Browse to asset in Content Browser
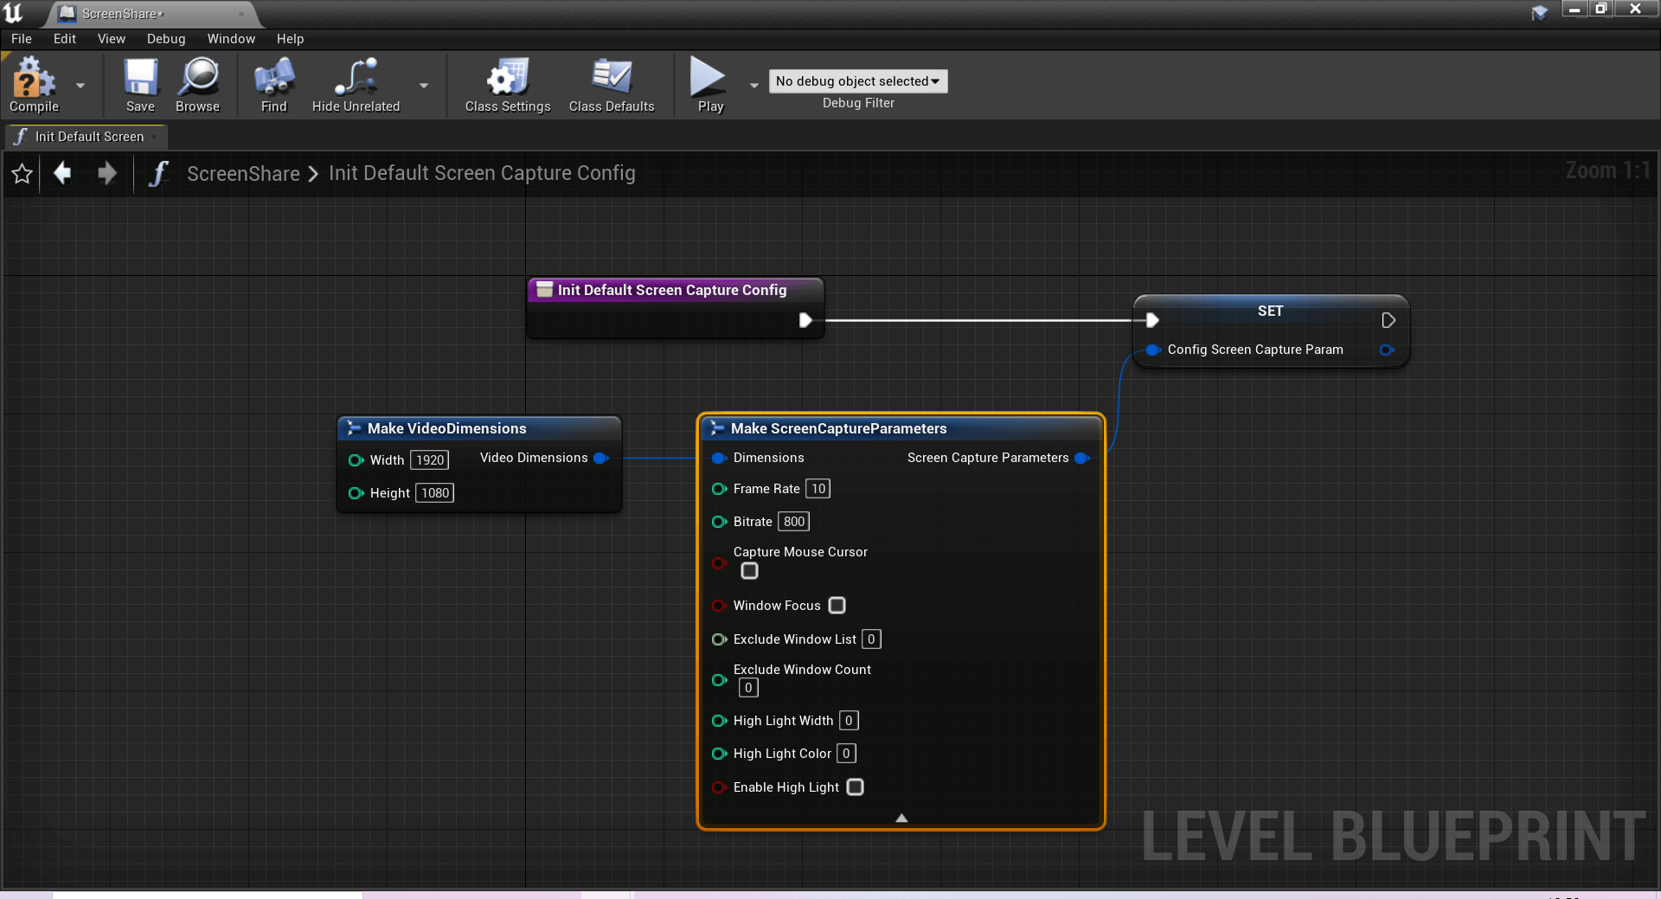The width and height of the screenshot is (1661, 899). point(198,85)
